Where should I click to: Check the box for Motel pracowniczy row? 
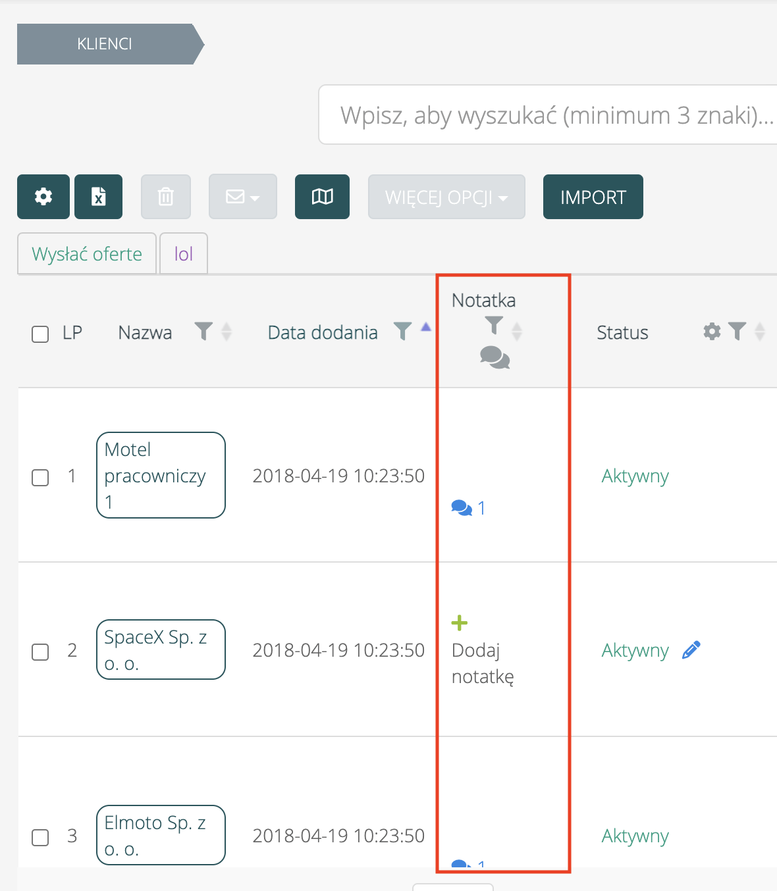click(x=41, y=477)
